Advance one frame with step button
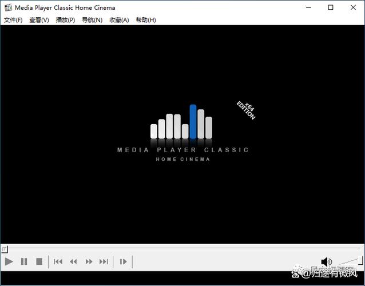This screenshot has height=286, width=365. coord(123,262)
